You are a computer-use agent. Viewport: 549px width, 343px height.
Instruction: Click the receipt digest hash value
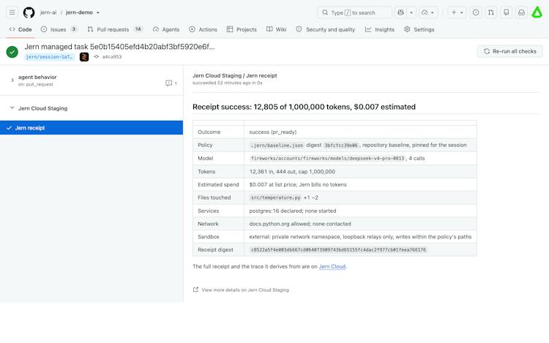tap(338, 249)
